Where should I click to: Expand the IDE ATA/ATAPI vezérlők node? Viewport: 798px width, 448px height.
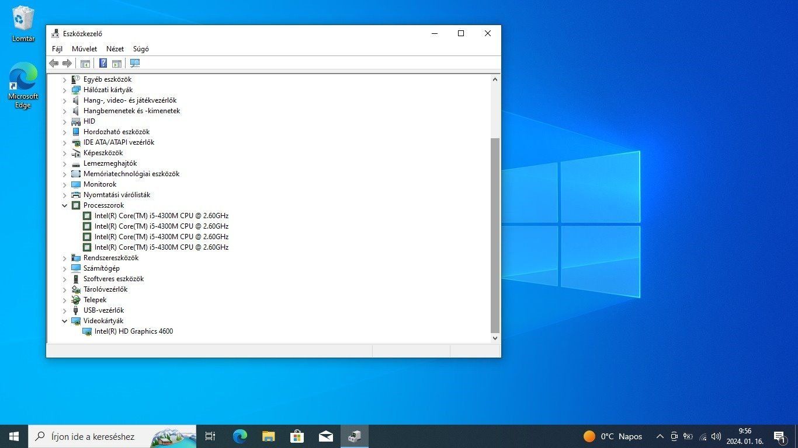coord(65,142)
